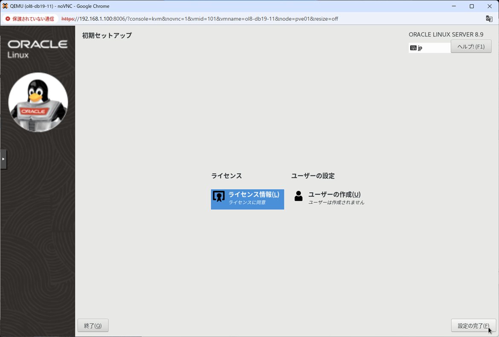Click the Oracle penguin mascot image
Viewport: 499px width, 337px height.
tap(38, 102)
